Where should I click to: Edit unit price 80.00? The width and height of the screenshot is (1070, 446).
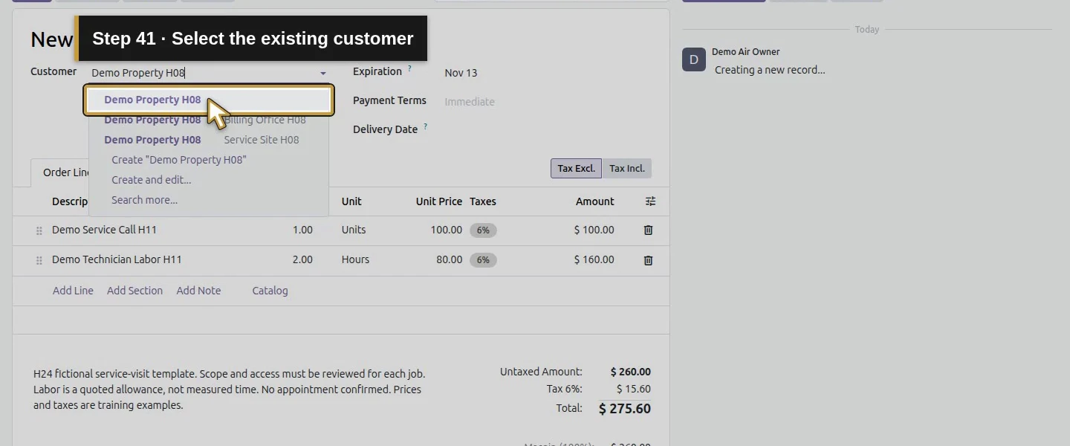pos(449,259)
